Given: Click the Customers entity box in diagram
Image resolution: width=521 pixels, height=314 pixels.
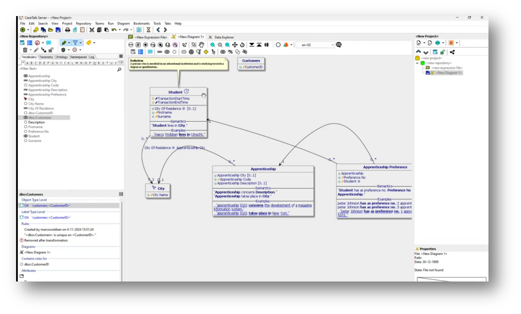Looking at the screenshot, I should pos(251,64).
